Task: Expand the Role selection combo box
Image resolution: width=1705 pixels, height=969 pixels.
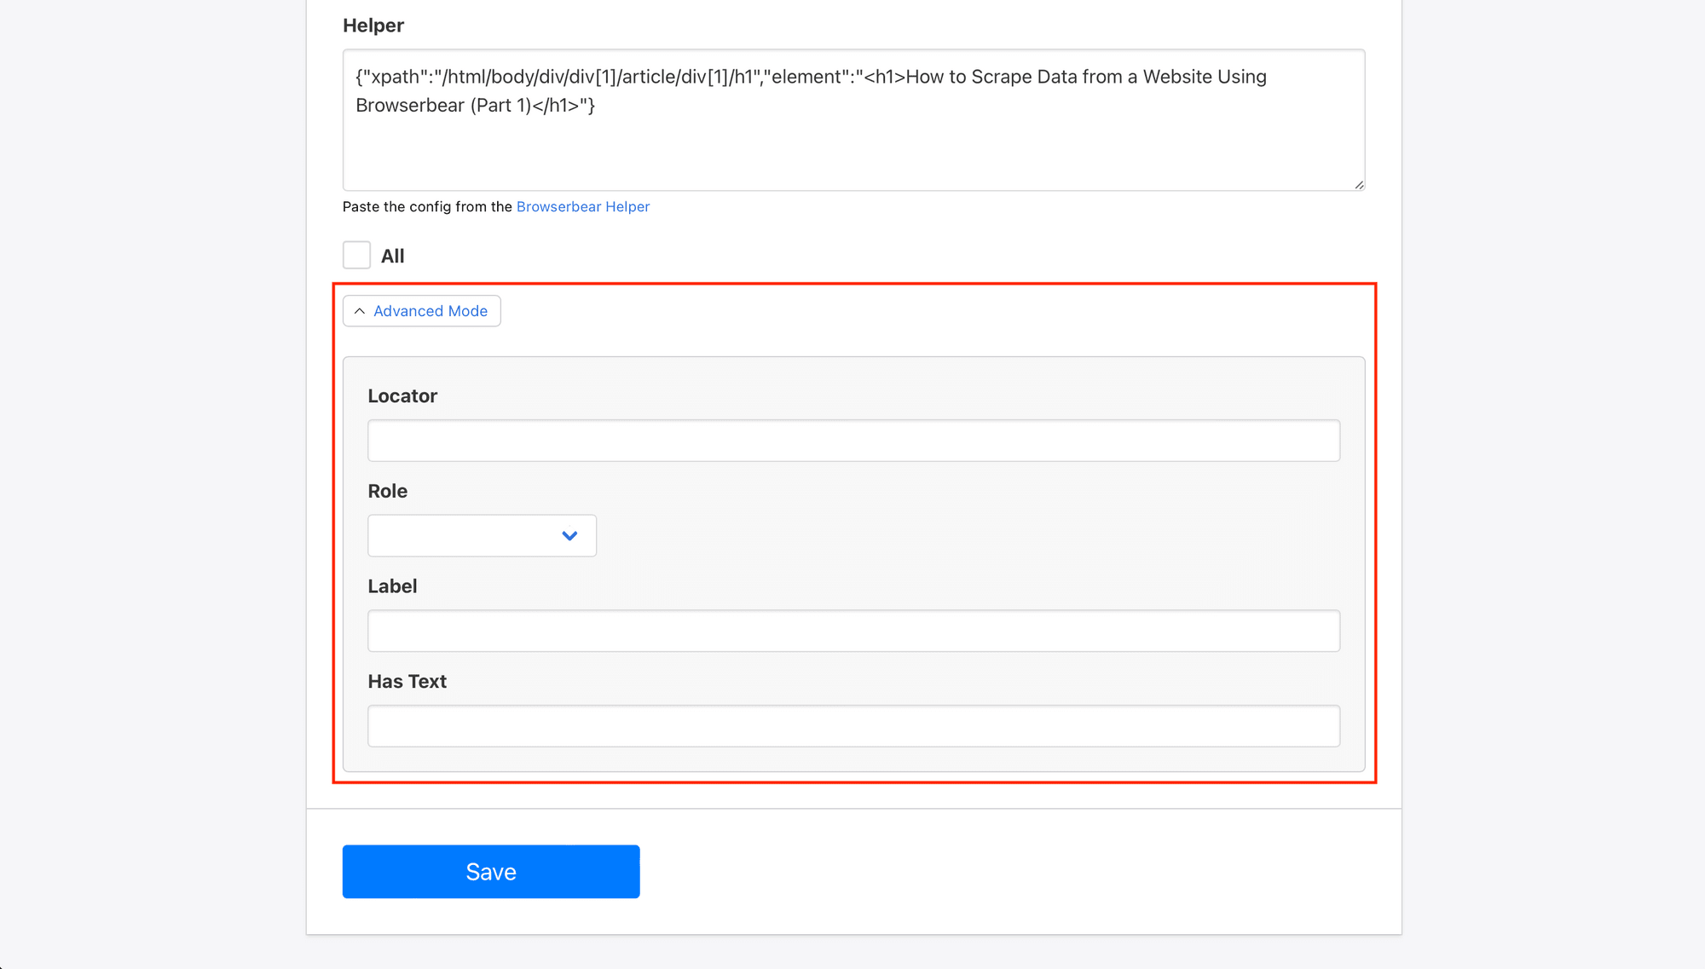Action: pyautogui.click(x=482, y=535)
